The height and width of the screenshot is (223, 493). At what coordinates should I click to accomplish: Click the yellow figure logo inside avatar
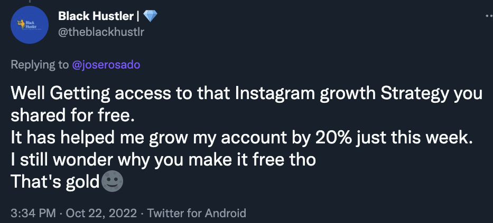pyautogui.click(x=21, y=24)
